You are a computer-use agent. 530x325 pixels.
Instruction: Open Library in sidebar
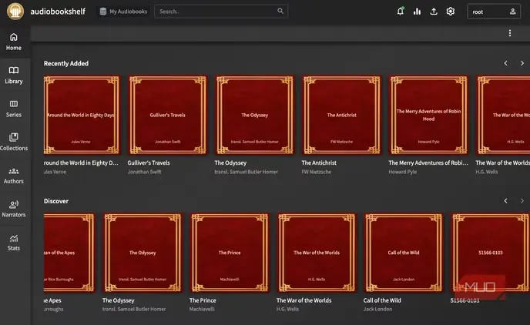click(14, 75)
